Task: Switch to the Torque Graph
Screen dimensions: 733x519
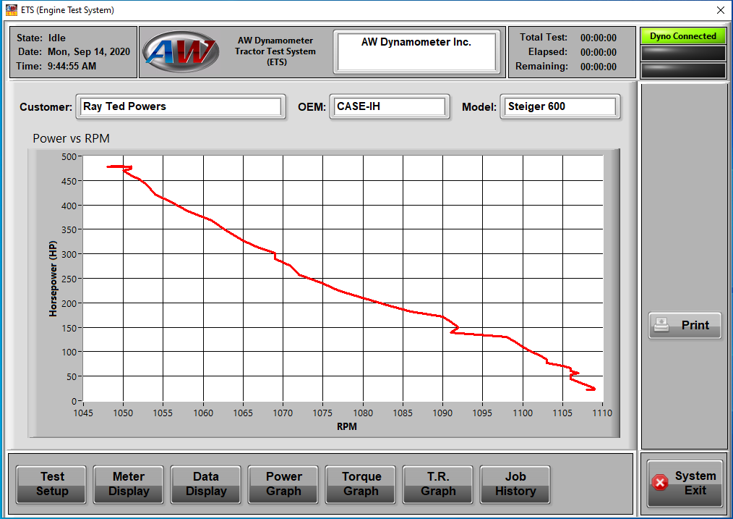Action: click(361, 484)
